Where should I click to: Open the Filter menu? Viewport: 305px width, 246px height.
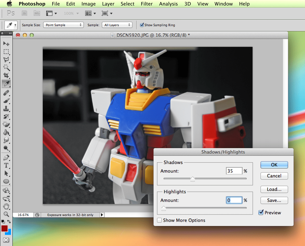[x=147, y=4]
